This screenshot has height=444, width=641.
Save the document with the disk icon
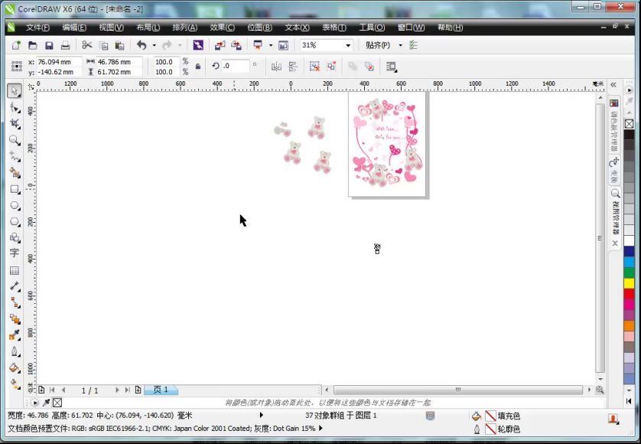point(49,45)
